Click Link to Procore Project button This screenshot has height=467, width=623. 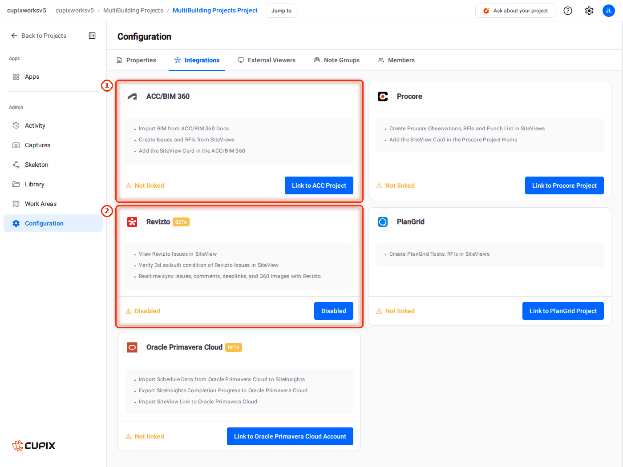point(564,185)
